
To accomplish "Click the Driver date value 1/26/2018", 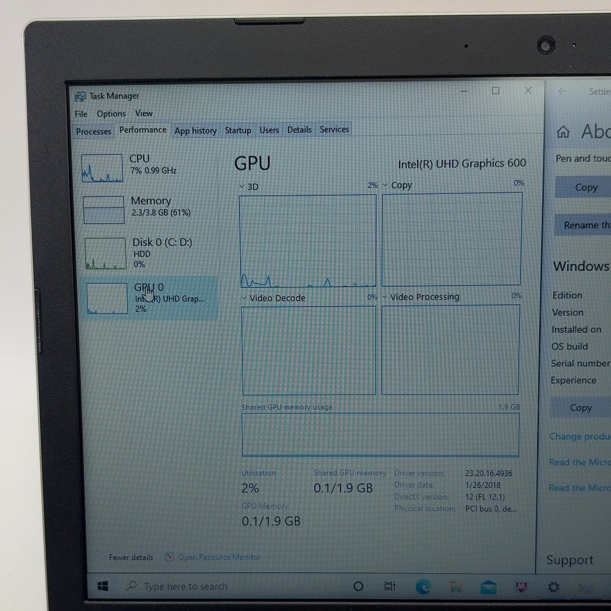I will pos(483,485).
